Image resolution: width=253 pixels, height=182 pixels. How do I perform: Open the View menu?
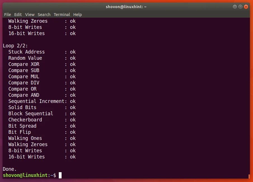click(30, 15)
